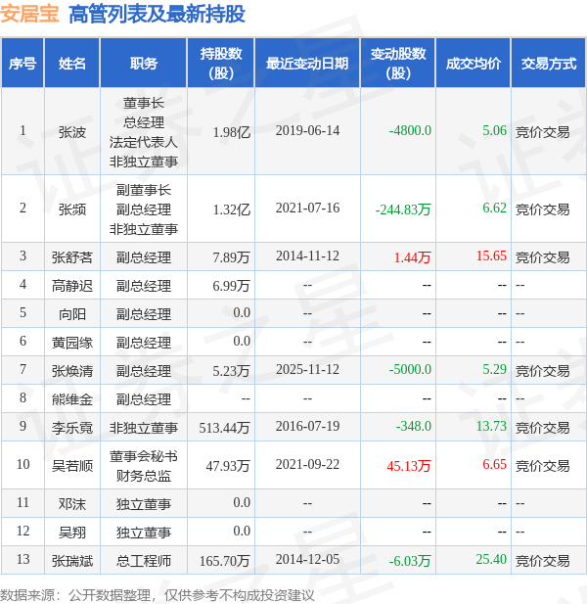Select the 持股数(股) column header
This screenshot has width=587, height=604.
coord(221,64)
